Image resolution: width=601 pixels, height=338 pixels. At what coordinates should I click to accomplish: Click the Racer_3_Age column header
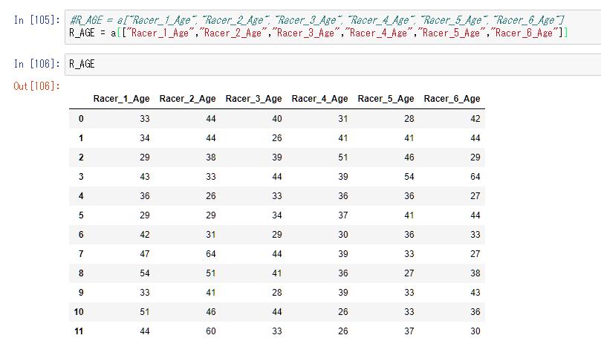[x=253, y=99]
